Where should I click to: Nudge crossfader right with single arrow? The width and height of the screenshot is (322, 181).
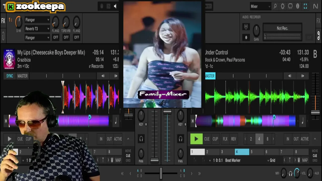click(191, 173)
